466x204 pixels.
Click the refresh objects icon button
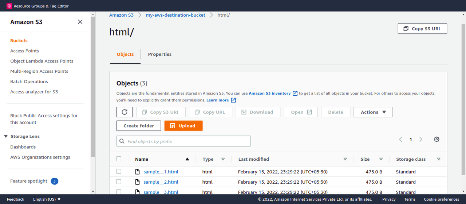click(125, 112)
